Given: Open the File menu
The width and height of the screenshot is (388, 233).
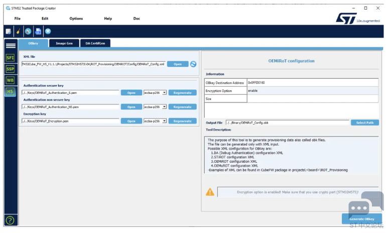Looking at the screenshot, I should tap(18, 19).
